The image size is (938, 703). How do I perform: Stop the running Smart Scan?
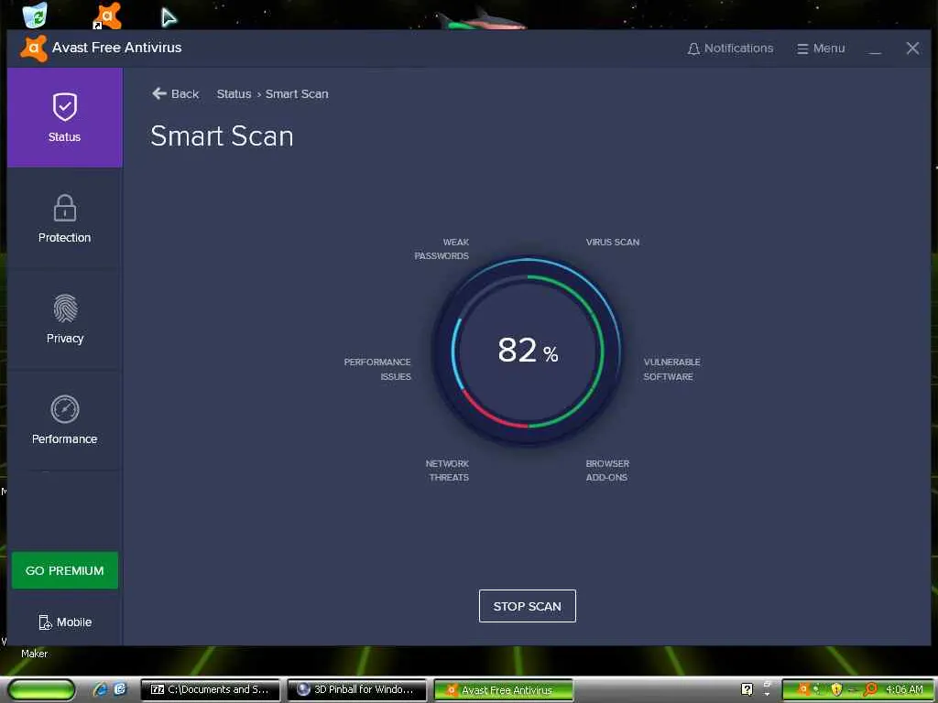pyautogui.click(x=527, y=606)
